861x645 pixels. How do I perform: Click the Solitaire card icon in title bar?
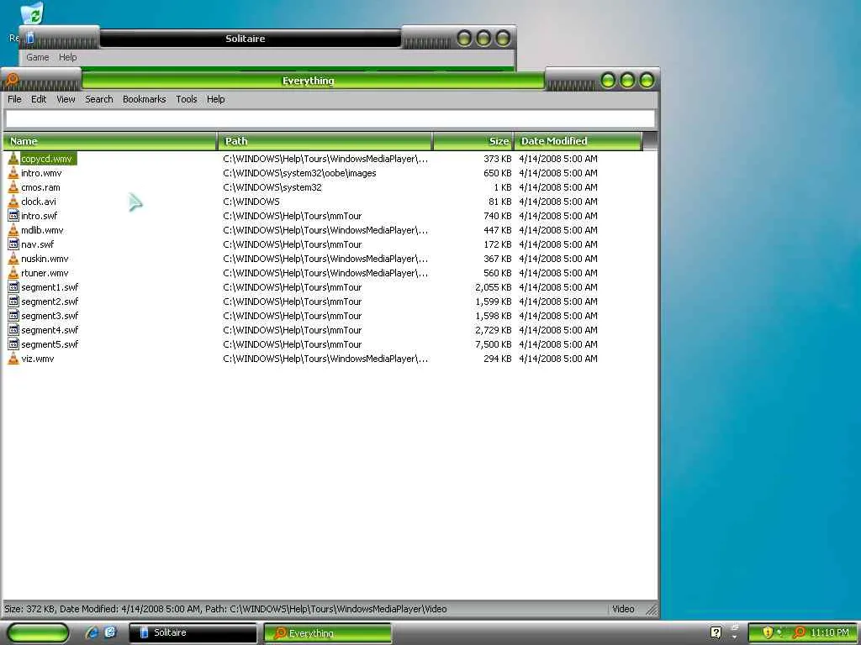click(30, 37)
